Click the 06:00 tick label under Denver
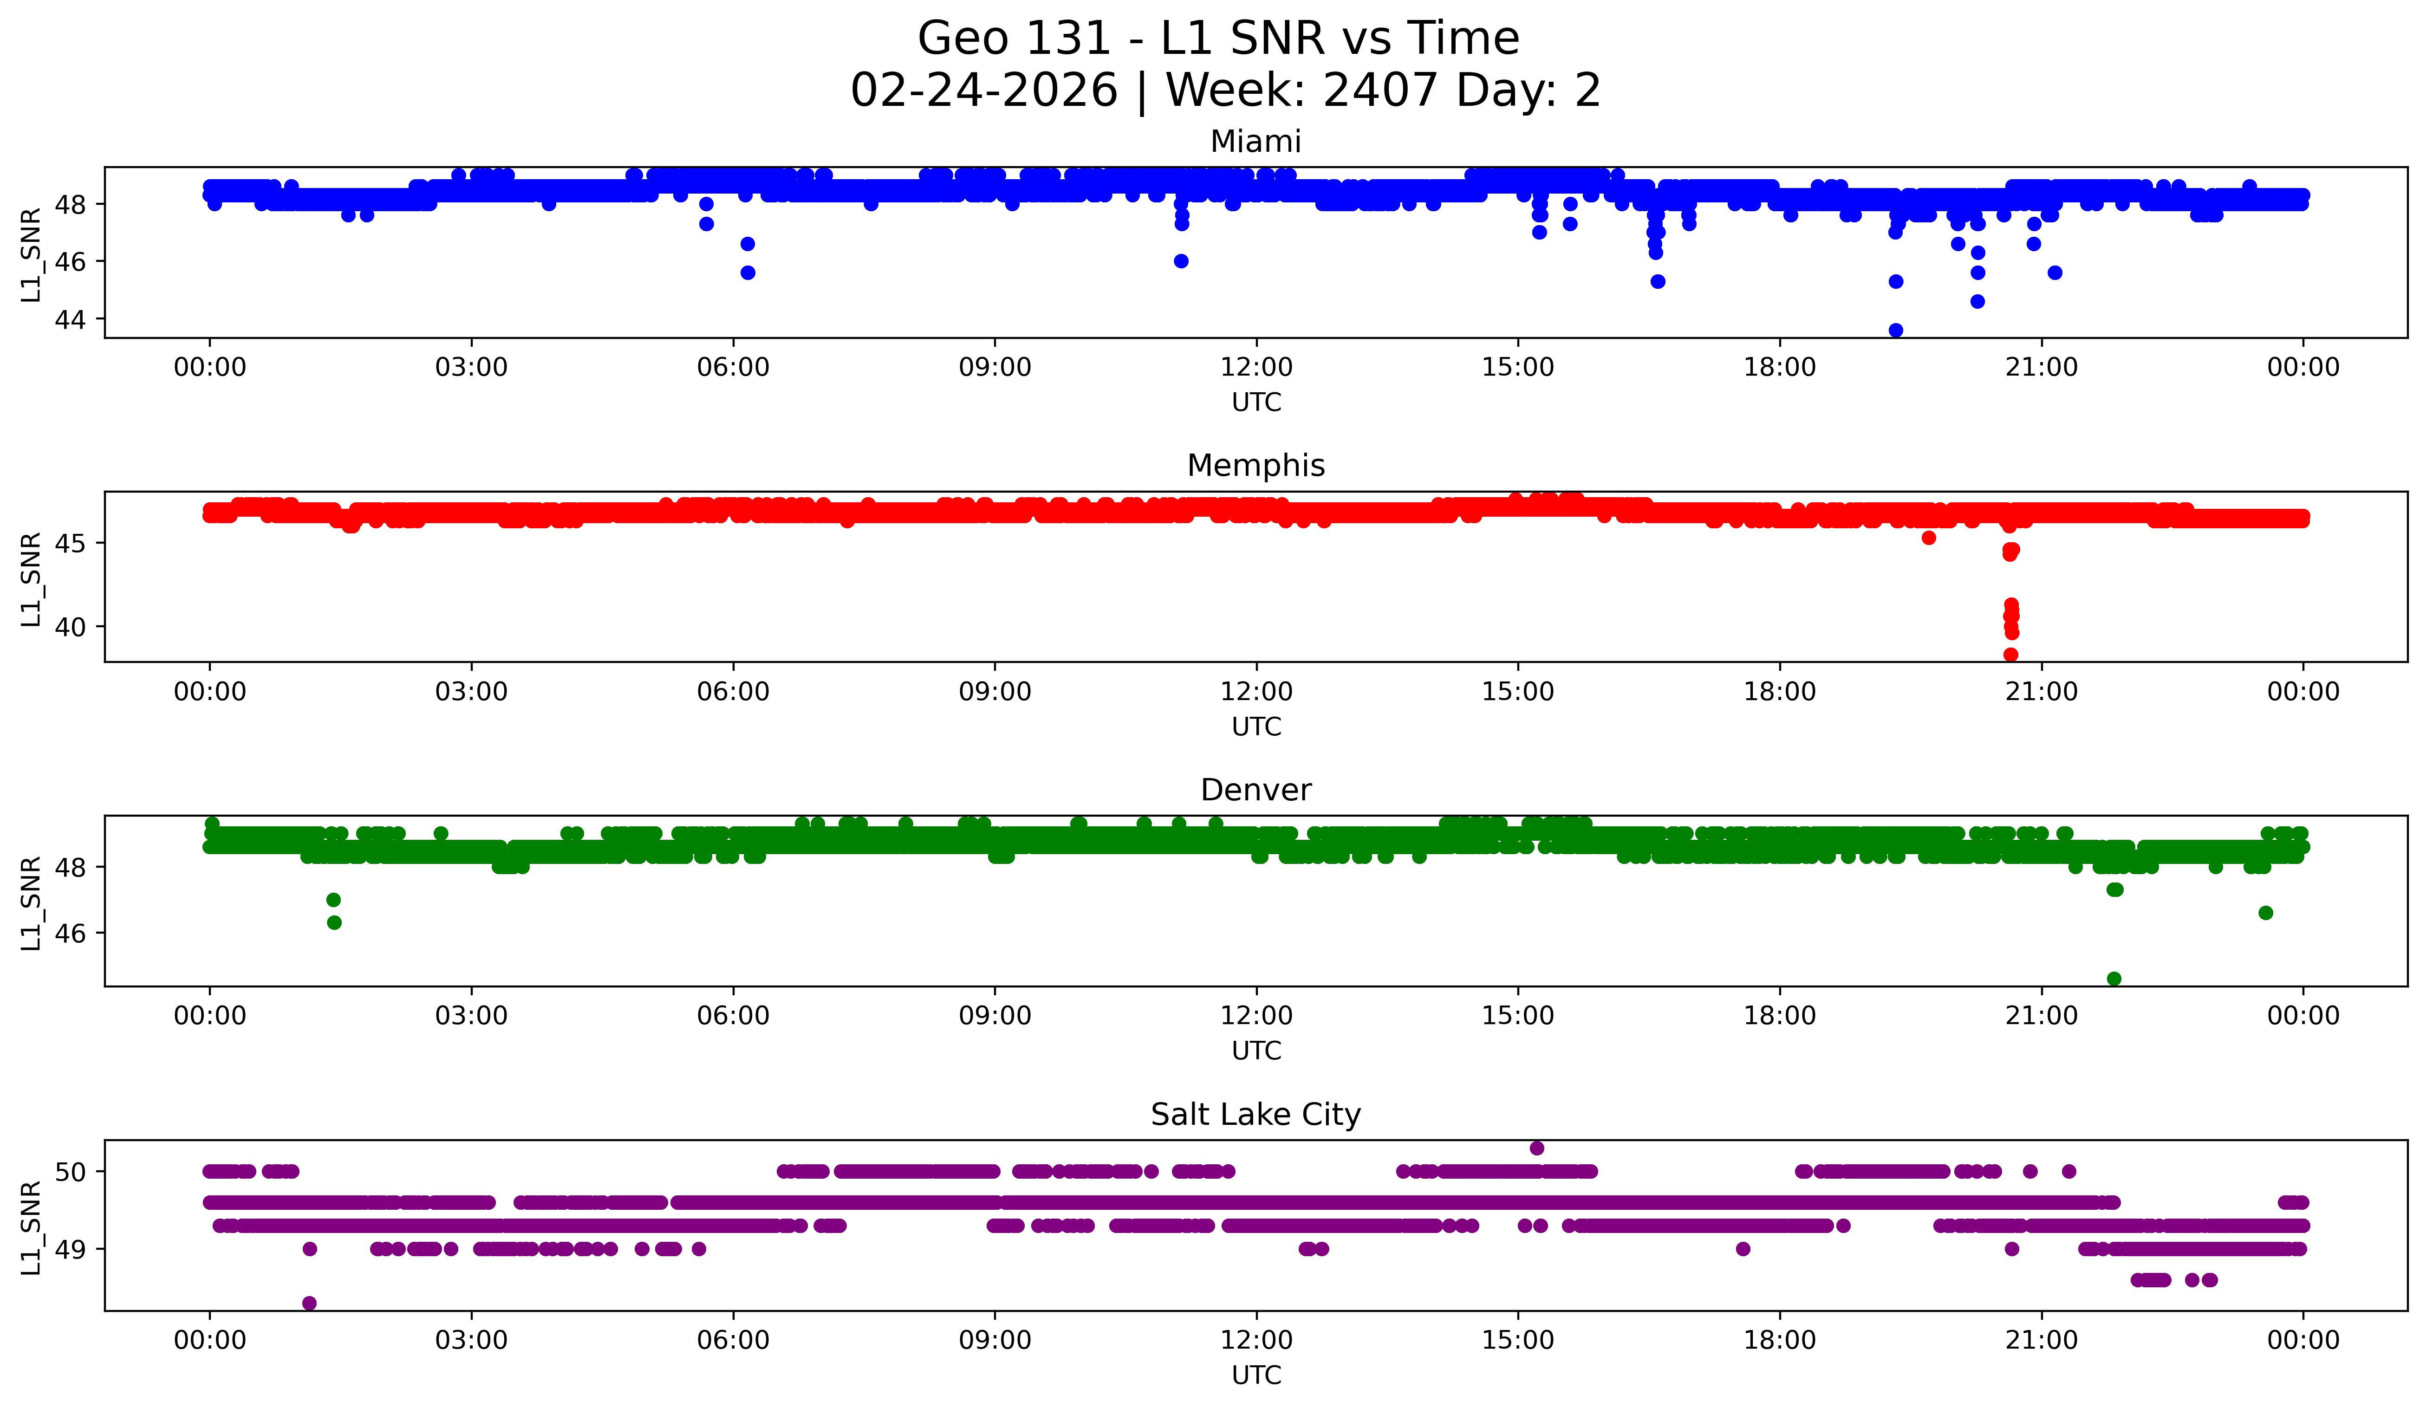This screenshot has height=1408, width=2426. [733, 1016]
